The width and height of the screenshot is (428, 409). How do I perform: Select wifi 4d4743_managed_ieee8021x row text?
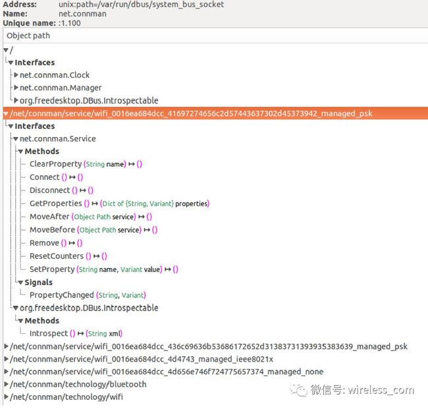pyautogui.click(x=142, y=359)
